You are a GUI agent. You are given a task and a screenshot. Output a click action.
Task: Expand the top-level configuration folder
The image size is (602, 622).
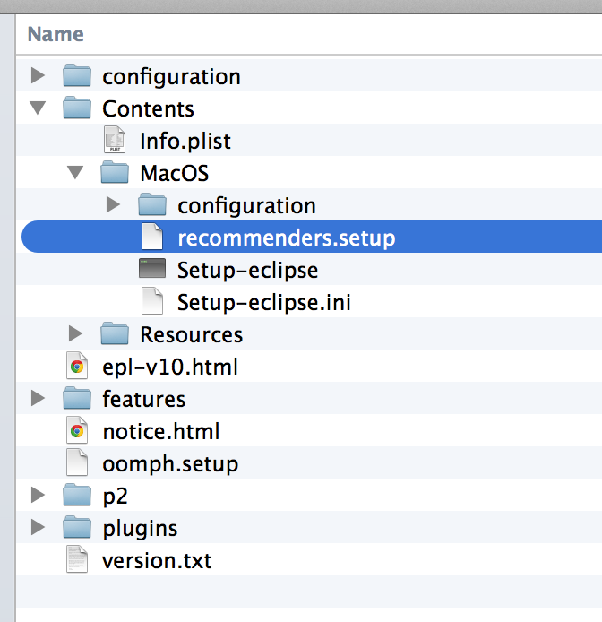[x=38, y=75]
